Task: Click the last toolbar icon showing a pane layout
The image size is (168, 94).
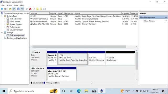Action: coord(44,9)
